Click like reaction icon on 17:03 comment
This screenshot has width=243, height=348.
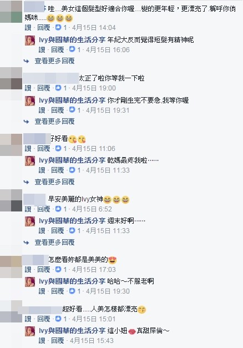(58, 269)
